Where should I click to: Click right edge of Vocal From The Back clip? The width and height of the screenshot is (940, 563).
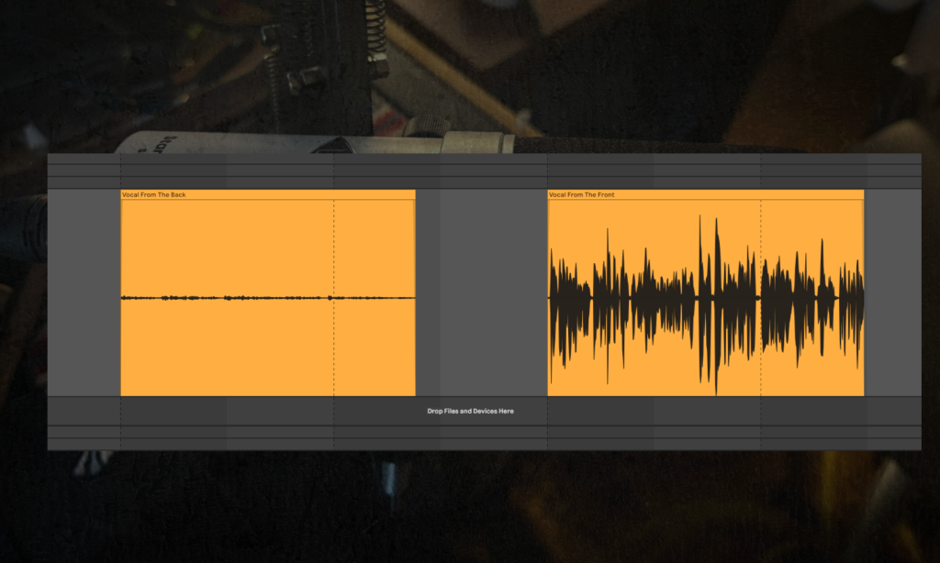tap(415, 293)
